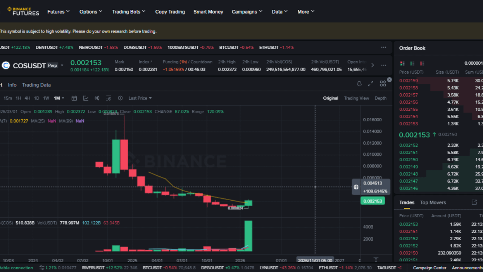Close the chart layout tooltip X
The height and width of the screenshot is (272, 483).
[x=389, y=80]
